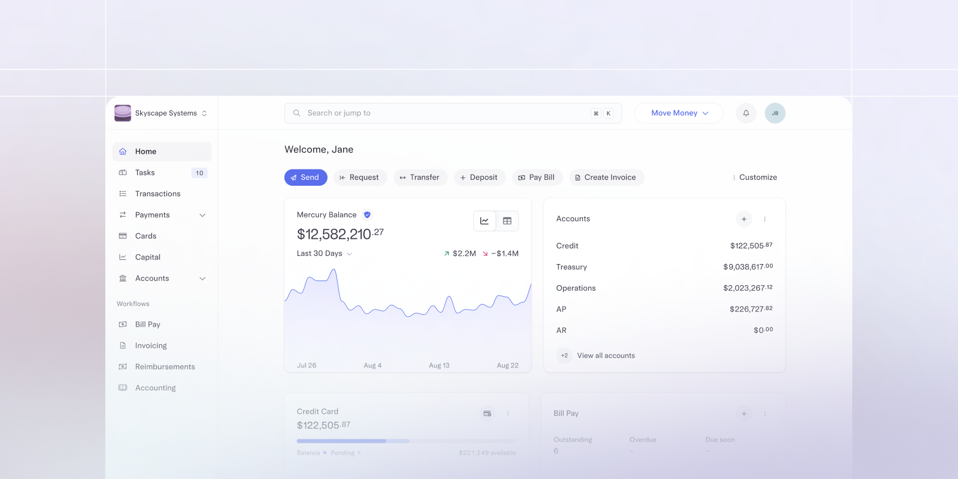Open the AR account row
Image resolution: width=958 pixels, height=479 pixels.
coord(664,330)
